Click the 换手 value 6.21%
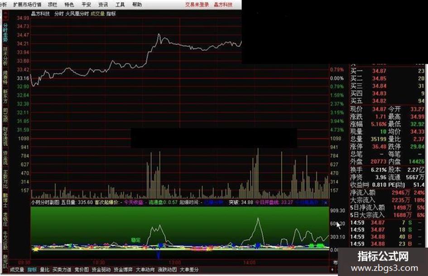428x276 pixels. (379, 170)
